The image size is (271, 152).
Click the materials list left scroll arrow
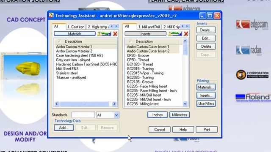pos(57,104)
